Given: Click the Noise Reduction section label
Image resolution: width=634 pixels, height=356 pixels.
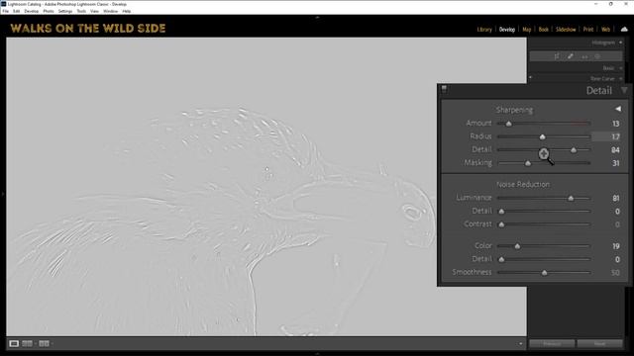Looking at the screenshot, I should pos(523,185).
